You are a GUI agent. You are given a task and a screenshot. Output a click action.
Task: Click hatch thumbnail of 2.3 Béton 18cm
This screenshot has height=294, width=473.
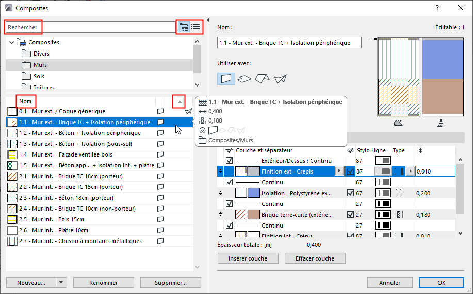pyautogui.click(x=12, y=198)
